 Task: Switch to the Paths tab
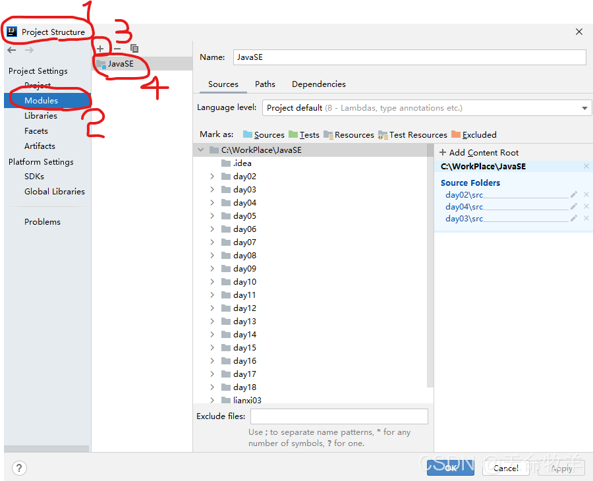(265, 84)
